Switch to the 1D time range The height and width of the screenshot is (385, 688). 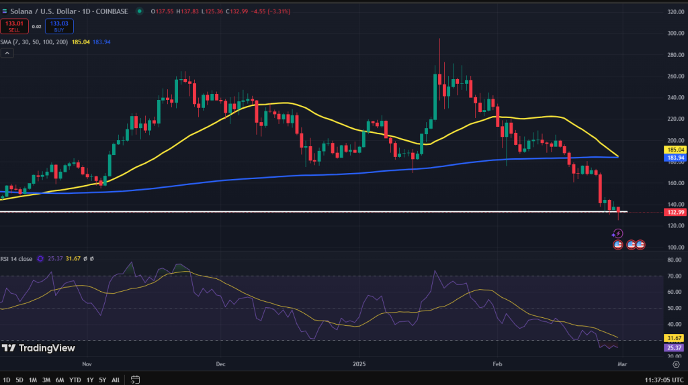[7, 380]
